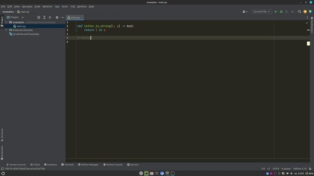Click the LF line separator in status bar
The height and width of the screenshot is (176, 314).
click(268, 169)
